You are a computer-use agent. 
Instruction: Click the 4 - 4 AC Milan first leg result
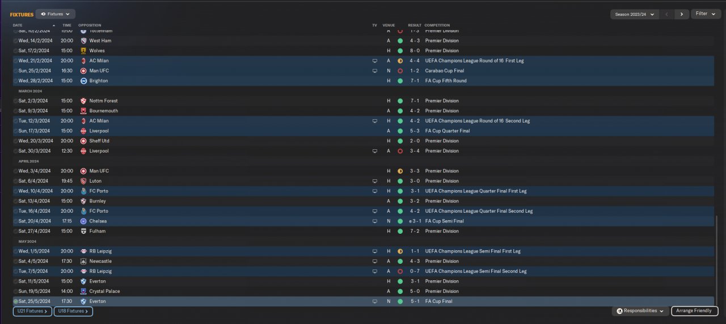click(x=415, y=61)
